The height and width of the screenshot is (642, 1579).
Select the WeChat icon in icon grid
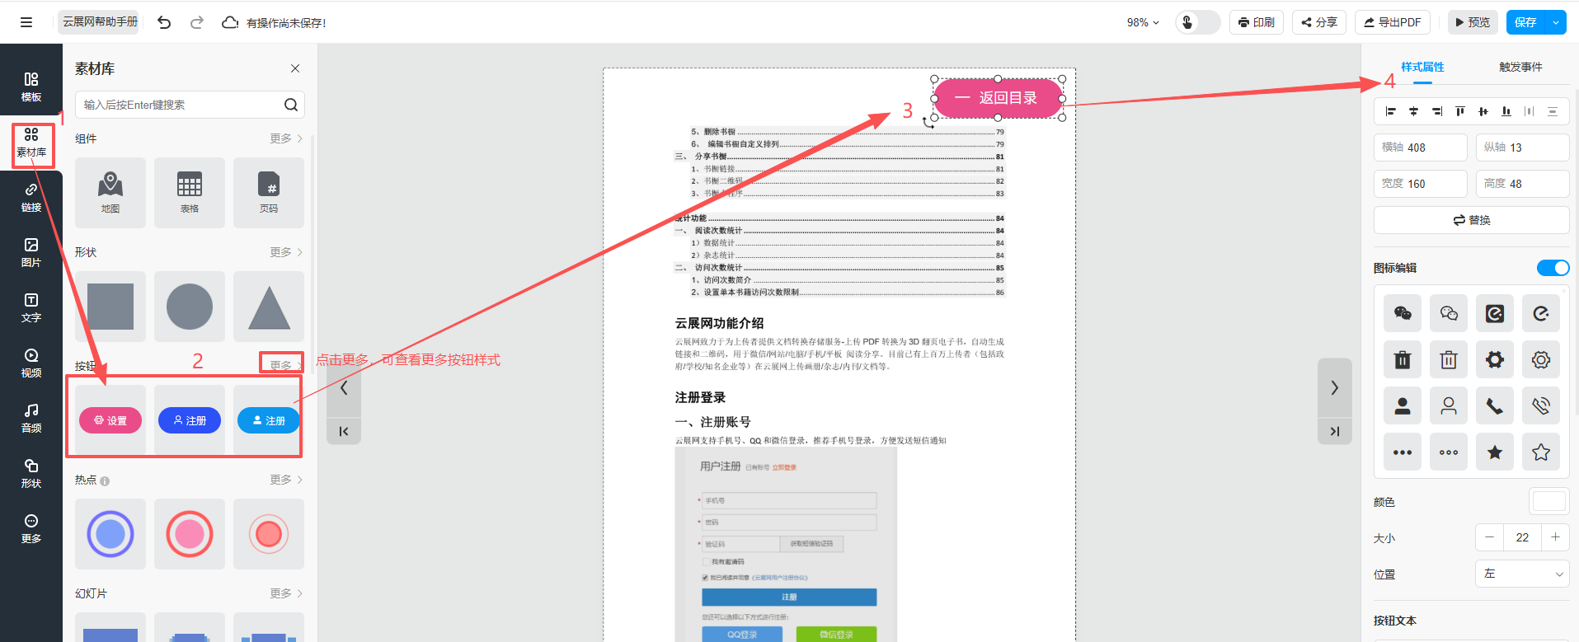(1402, 313)
